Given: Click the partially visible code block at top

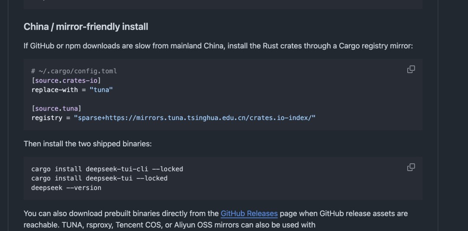Looking at the screenshot, I should click(223, 4).
